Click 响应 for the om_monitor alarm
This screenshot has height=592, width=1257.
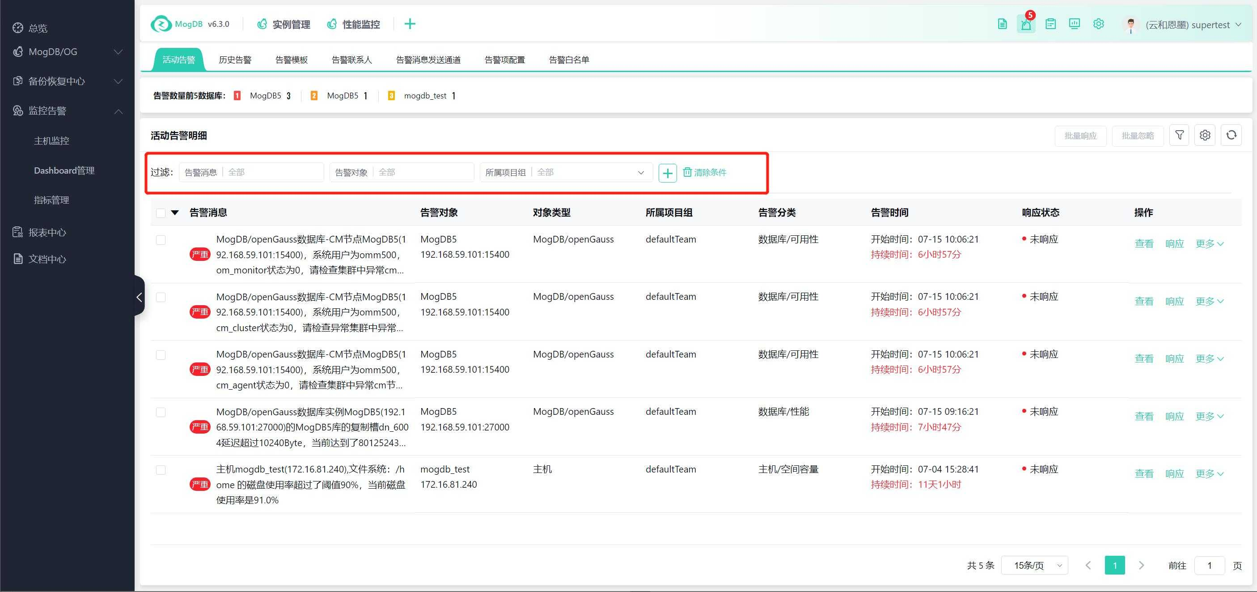click(x=1175, y=244)
